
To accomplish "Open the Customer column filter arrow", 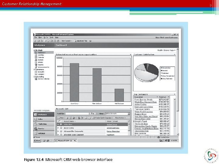I will pos(157,97).
